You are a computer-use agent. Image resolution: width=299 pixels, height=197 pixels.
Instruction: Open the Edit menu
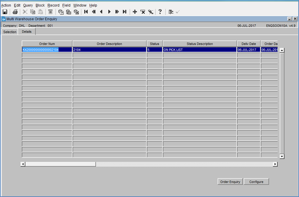tap(17, 5)
